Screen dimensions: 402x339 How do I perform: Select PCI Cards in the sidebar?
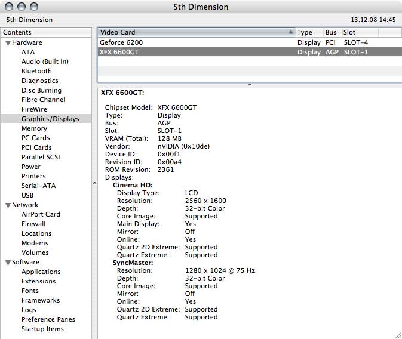click(x=36, y=148)
